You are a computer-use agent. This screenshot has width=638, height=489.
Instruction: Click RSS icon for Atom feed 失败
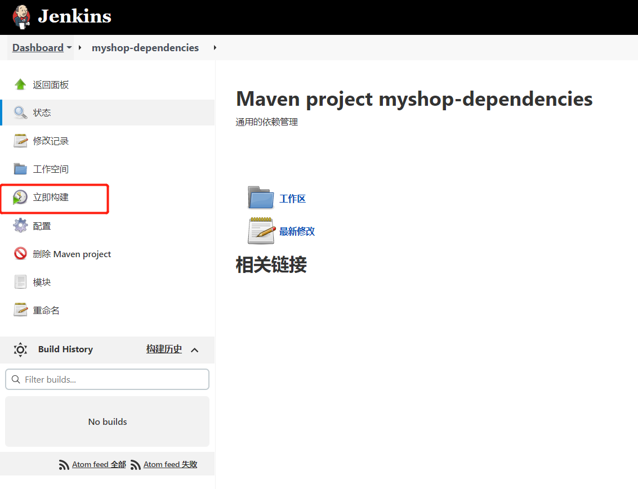136,465
